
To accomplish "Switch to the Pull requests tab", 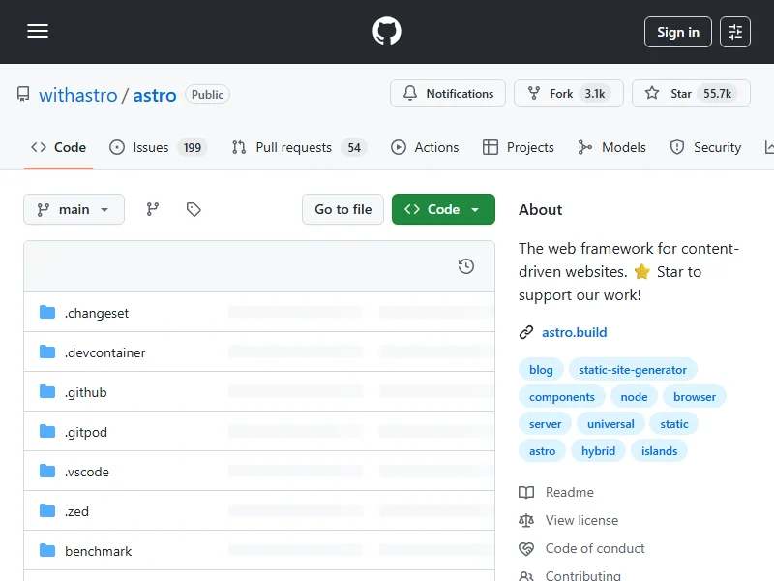I will (293, 147).
